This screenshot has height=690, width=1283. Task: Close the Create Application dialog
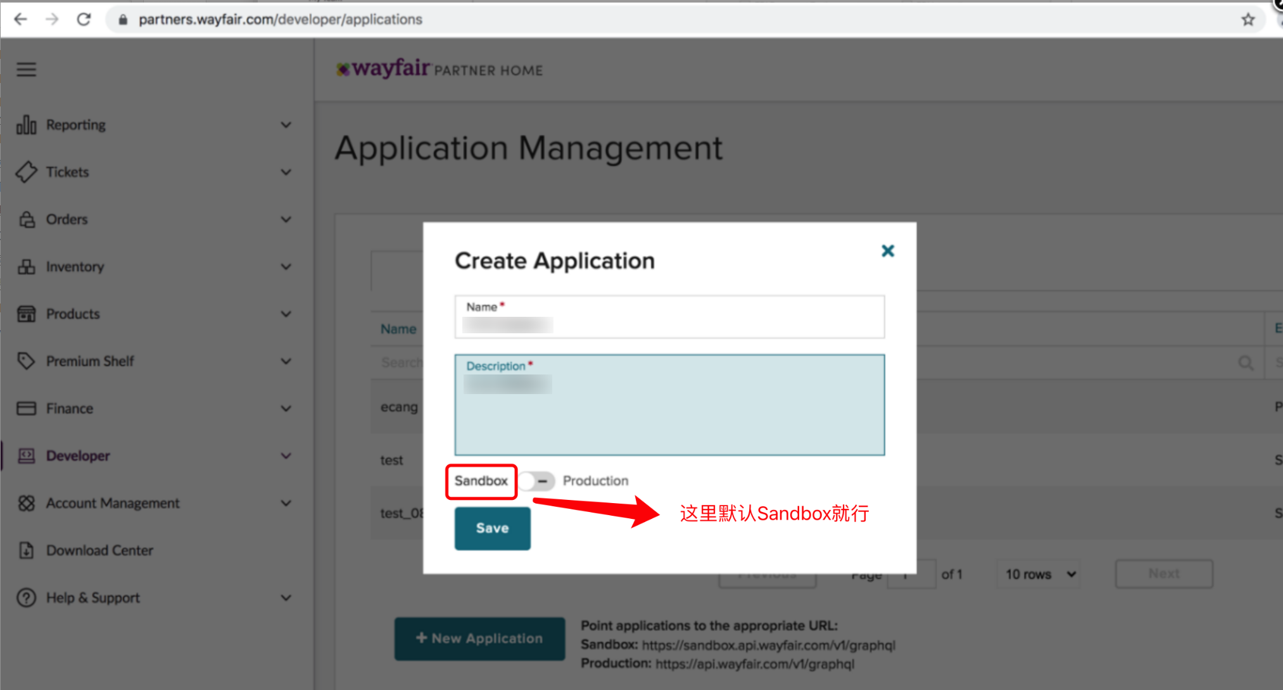888,251
